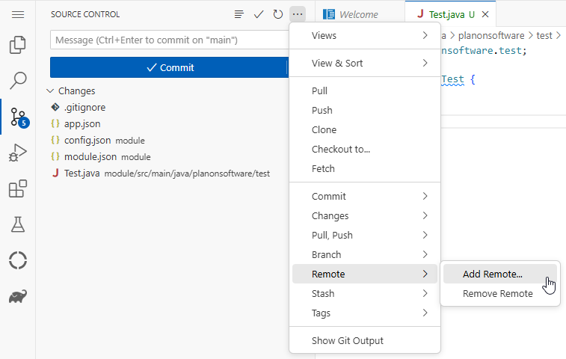Click the checkmark commit icon in header
Screen dimensions: 566x359
click(x=259, y=14)
